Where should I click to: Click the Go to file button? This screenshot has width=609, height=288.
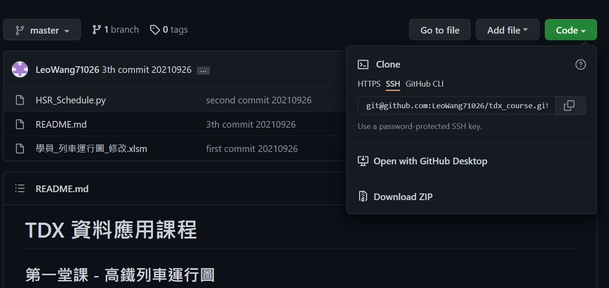(440, 30)
